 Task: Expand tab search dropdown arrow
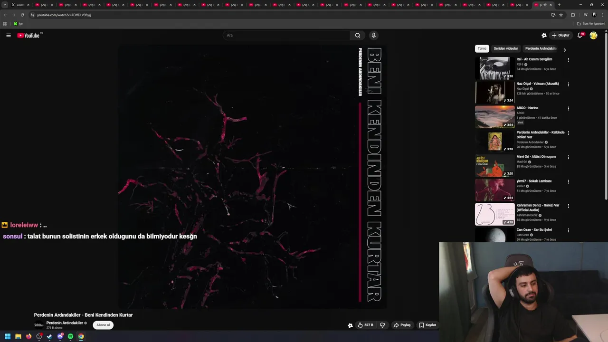(5, 5)
